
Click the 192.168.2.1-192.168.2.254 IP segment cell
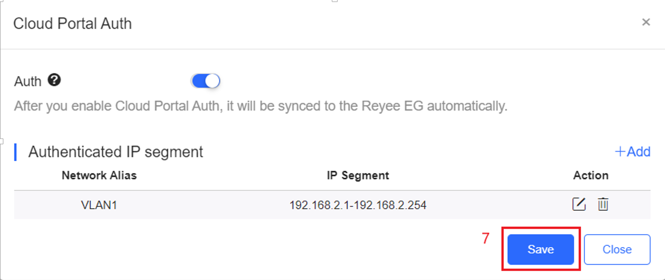point(358,205)
